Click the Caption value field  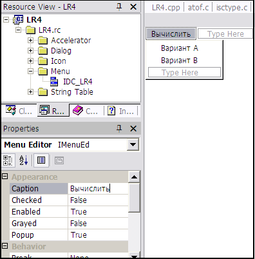98,189
